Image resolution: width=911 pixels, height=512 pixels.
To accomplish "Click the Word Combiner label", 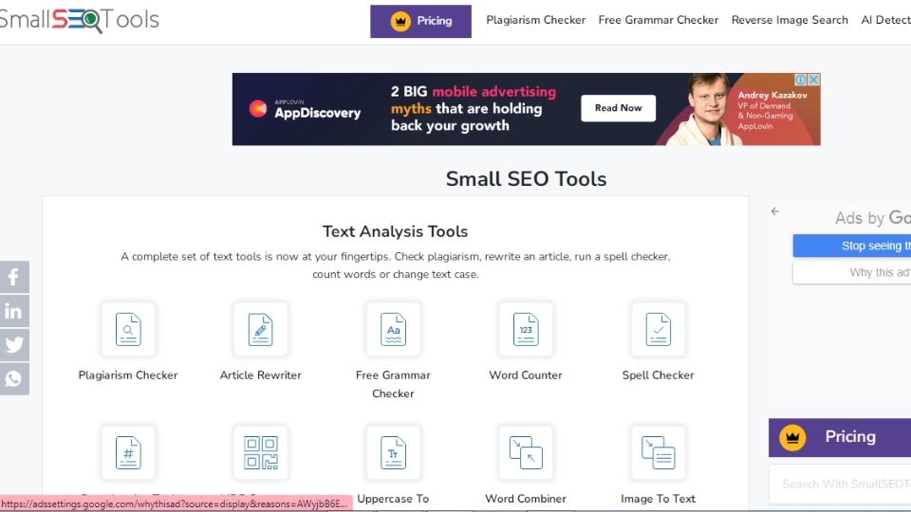I will point(526,499).
